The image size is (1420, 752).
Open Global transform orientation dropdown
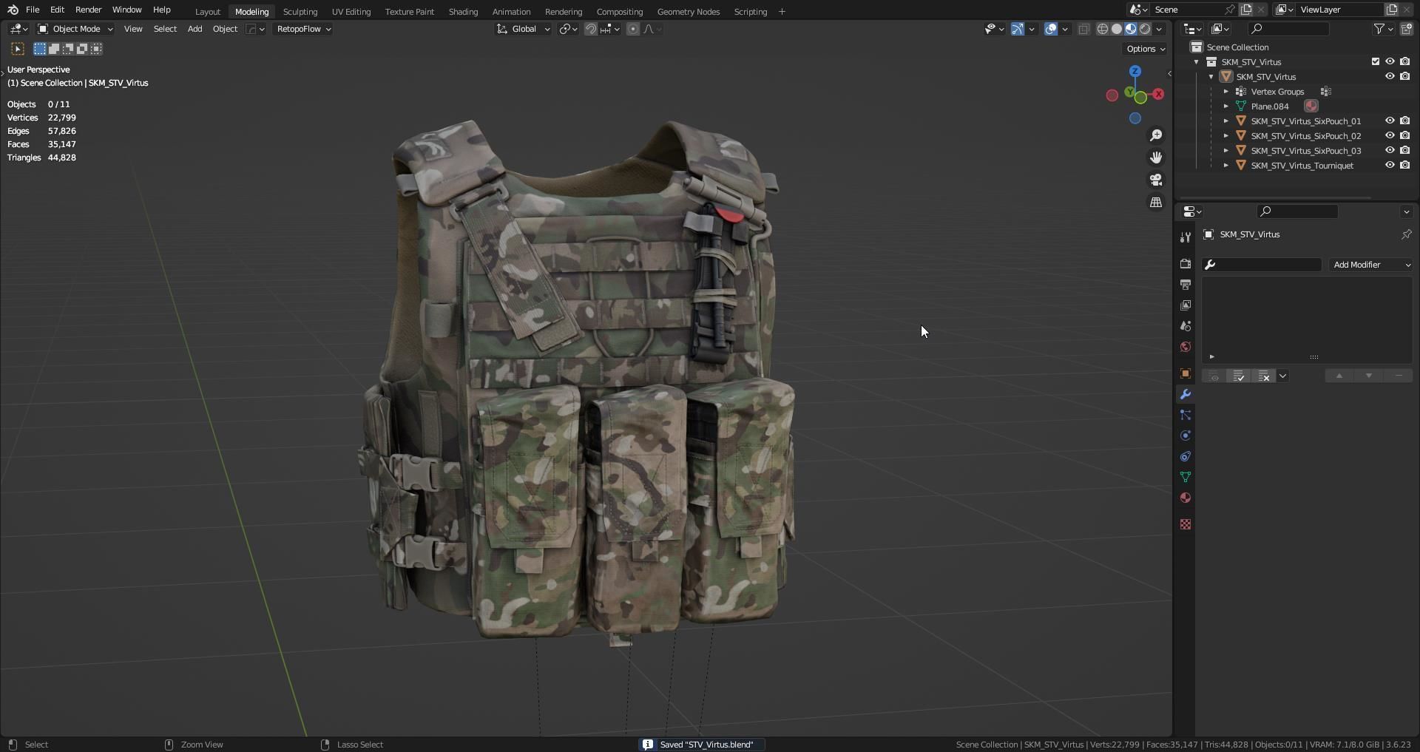pos(524,29)
